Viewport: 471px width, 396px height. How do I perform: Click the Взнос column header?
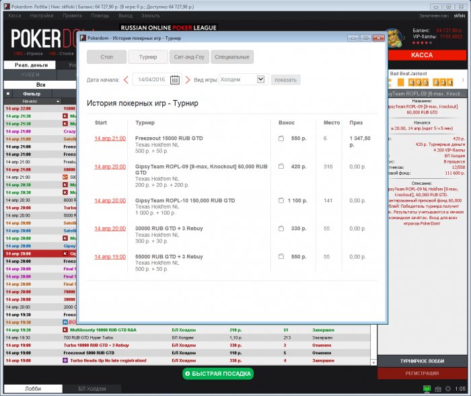287,122
